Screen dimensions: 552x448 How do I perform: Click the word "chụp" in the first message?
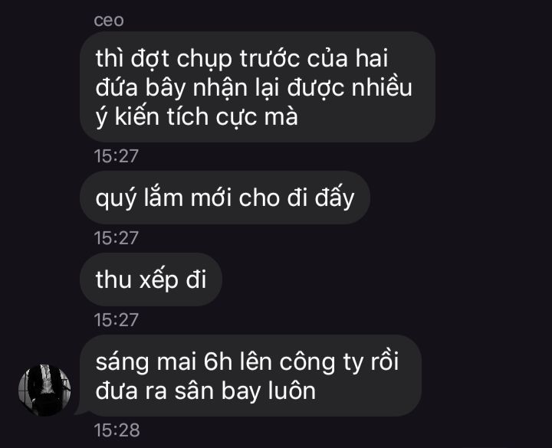[x=204, y=60]
